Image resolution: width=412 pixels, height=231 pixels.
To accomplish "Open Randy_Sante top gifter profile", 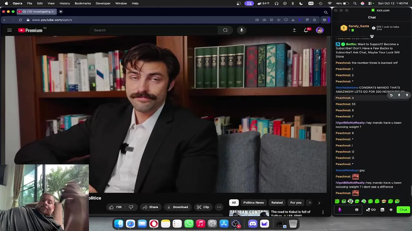I will pos(359,26).
